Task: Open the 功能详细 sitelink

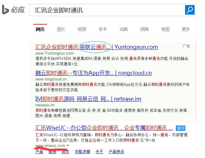Action: pyautogui.click(x=82, y=151)
